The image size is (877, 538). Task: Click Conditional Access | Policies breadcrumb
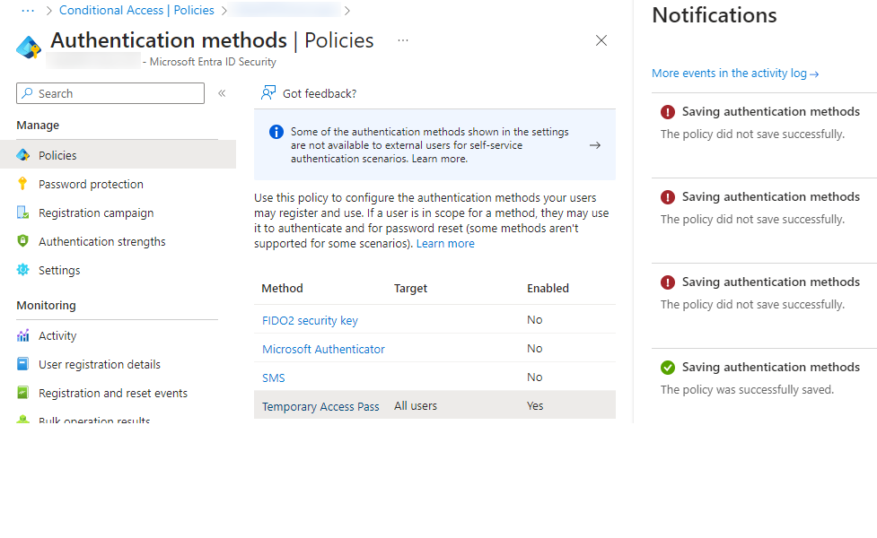point(136,10)
